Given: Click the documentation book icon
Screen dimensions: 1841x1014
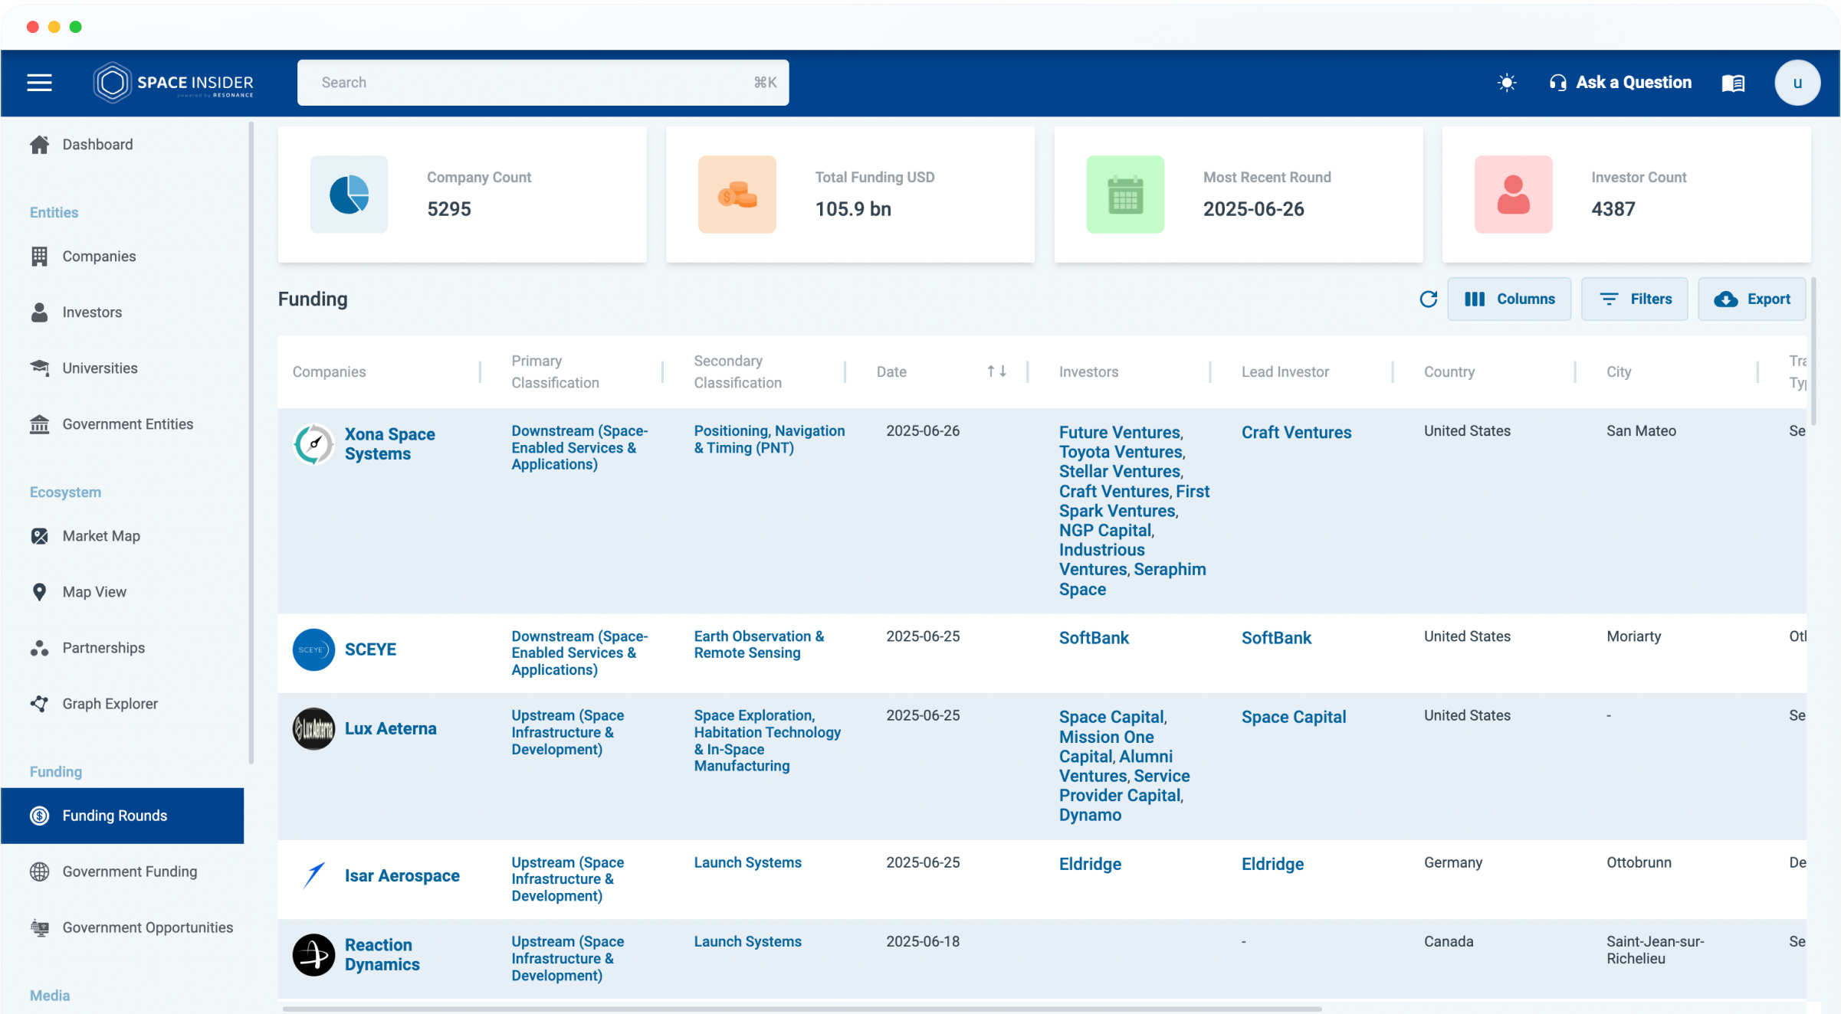Looking at the screenshot, I should (x=1733, y=83).
